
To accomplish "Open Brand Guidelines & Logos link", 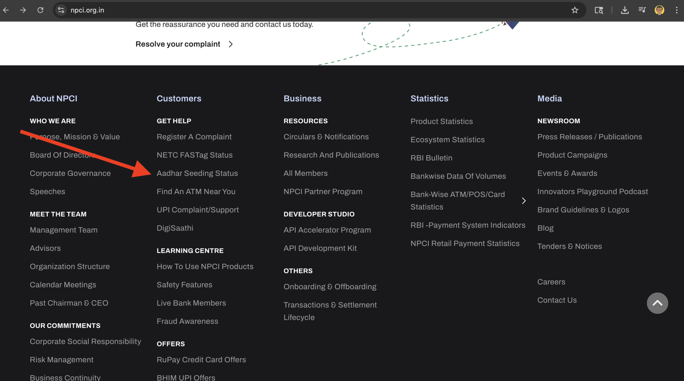I will click(x=583, y=210).
